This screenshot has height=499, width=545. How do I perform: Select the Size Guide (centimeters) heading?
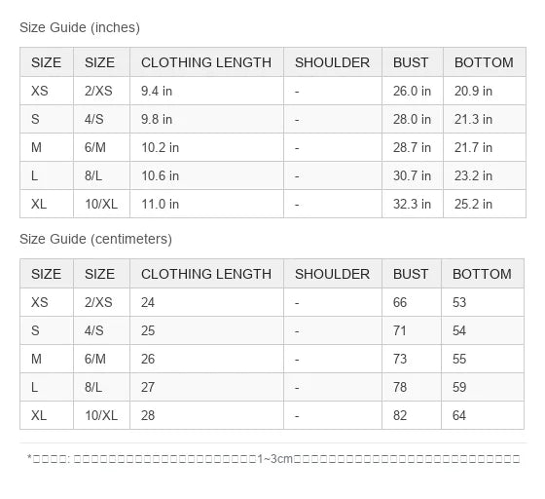tap(95, 239)
